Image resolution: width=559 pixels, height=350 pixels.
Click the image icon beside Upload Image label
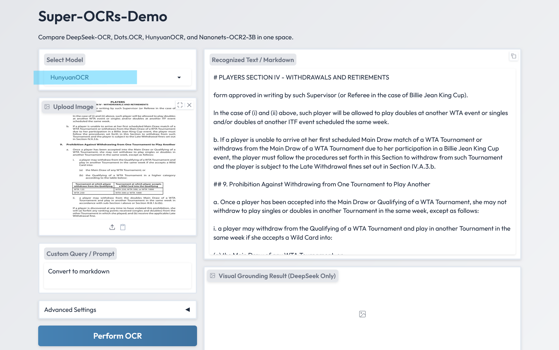click(x=47, y=107)
